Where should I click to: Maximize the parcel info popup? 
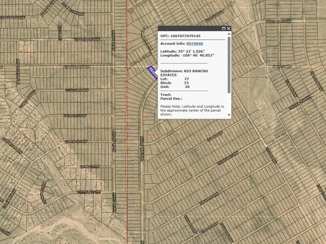click(x=224, y=28)
